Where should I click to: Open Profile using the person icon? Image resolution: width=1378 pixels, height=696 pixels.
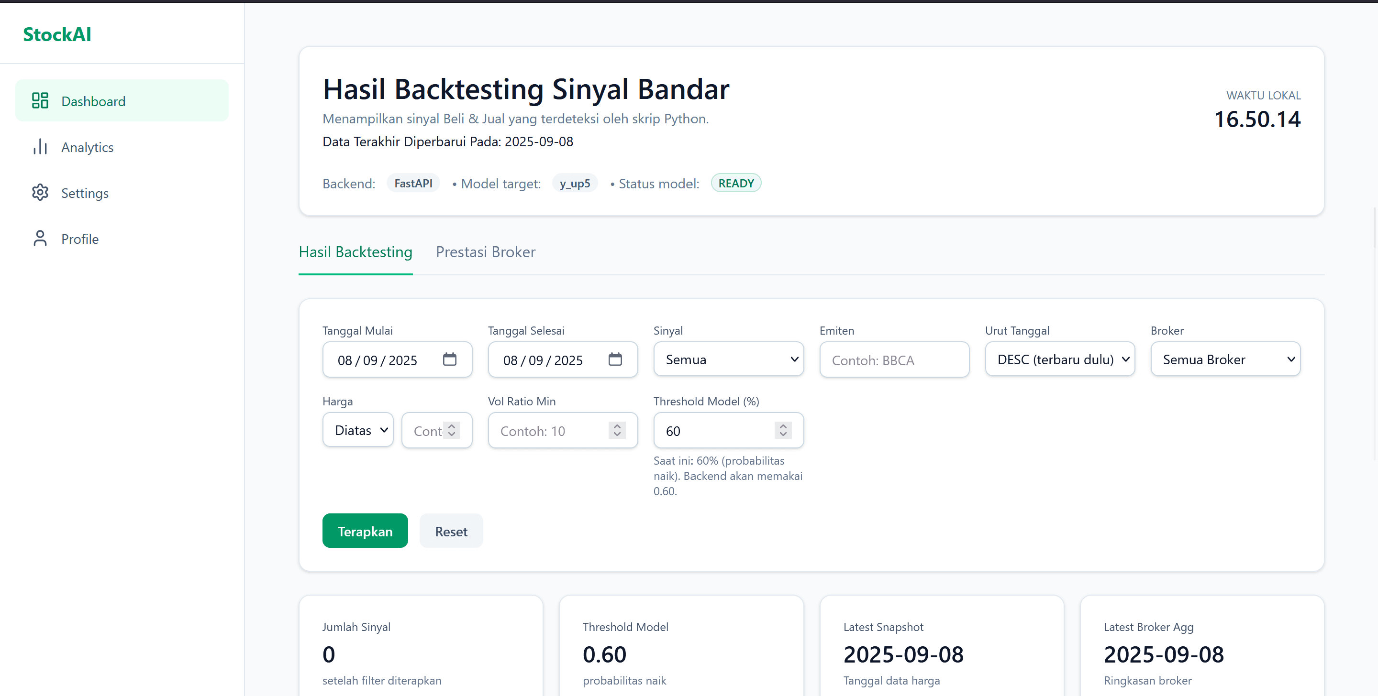(x=40, y=239)
